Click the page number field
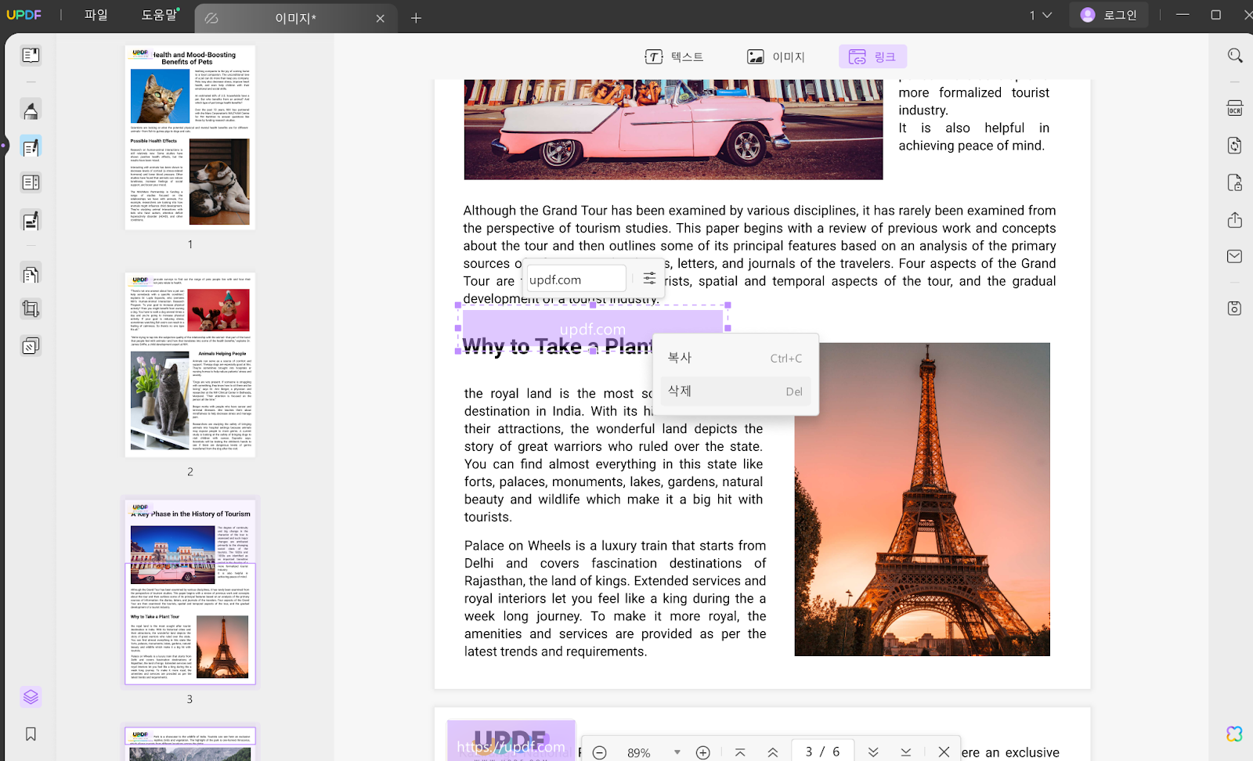Viewport: 1253px width, 761px height. pyautogui.click(x=823, y=752)
